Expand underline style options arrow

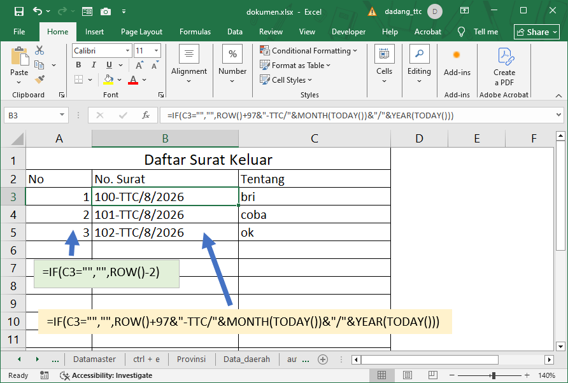tap(120, 65)
